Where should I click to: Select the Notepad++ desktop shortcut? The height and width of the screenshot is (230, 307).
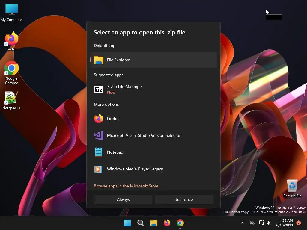tap(11, 101)
